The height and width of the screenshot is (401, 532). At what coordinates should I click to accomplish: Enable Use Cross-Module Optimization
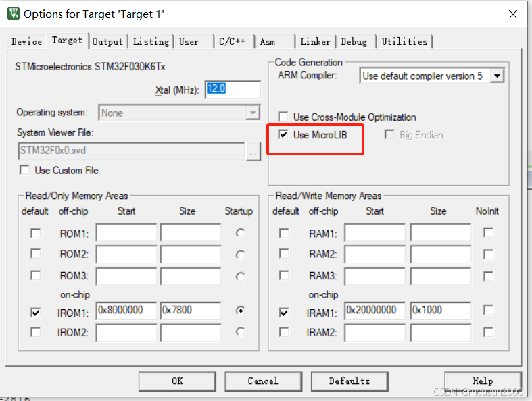click(x=283, y=117)
